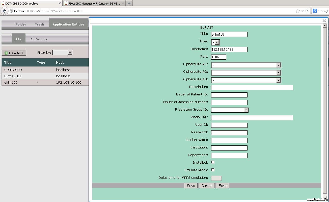Click the bookmark star icon in address bar

298,11
